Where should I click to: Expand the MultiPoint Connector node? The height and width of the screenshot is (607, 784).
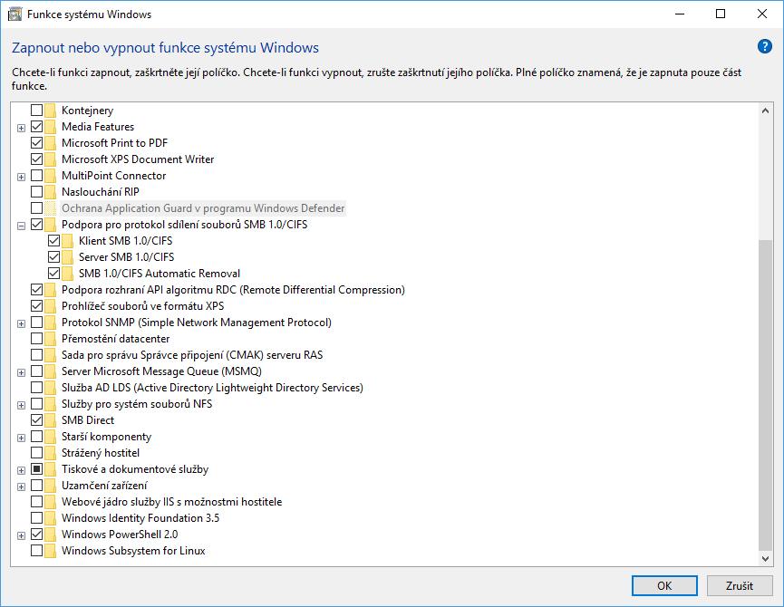click(21, 177)
